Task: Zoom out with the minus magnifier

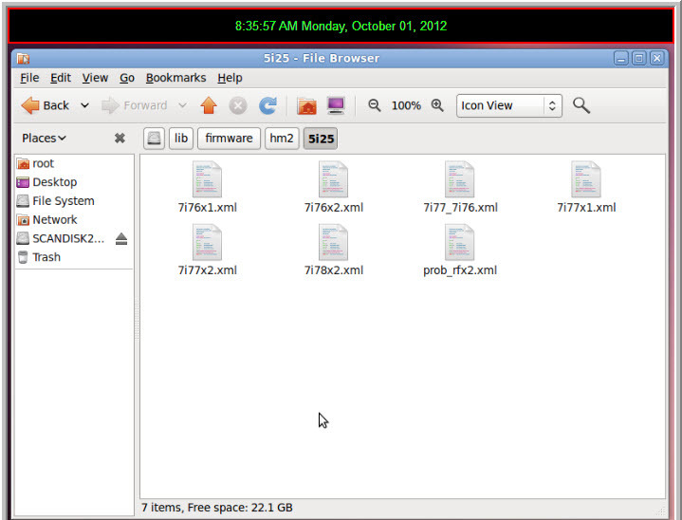Action: tap(374, 105)
